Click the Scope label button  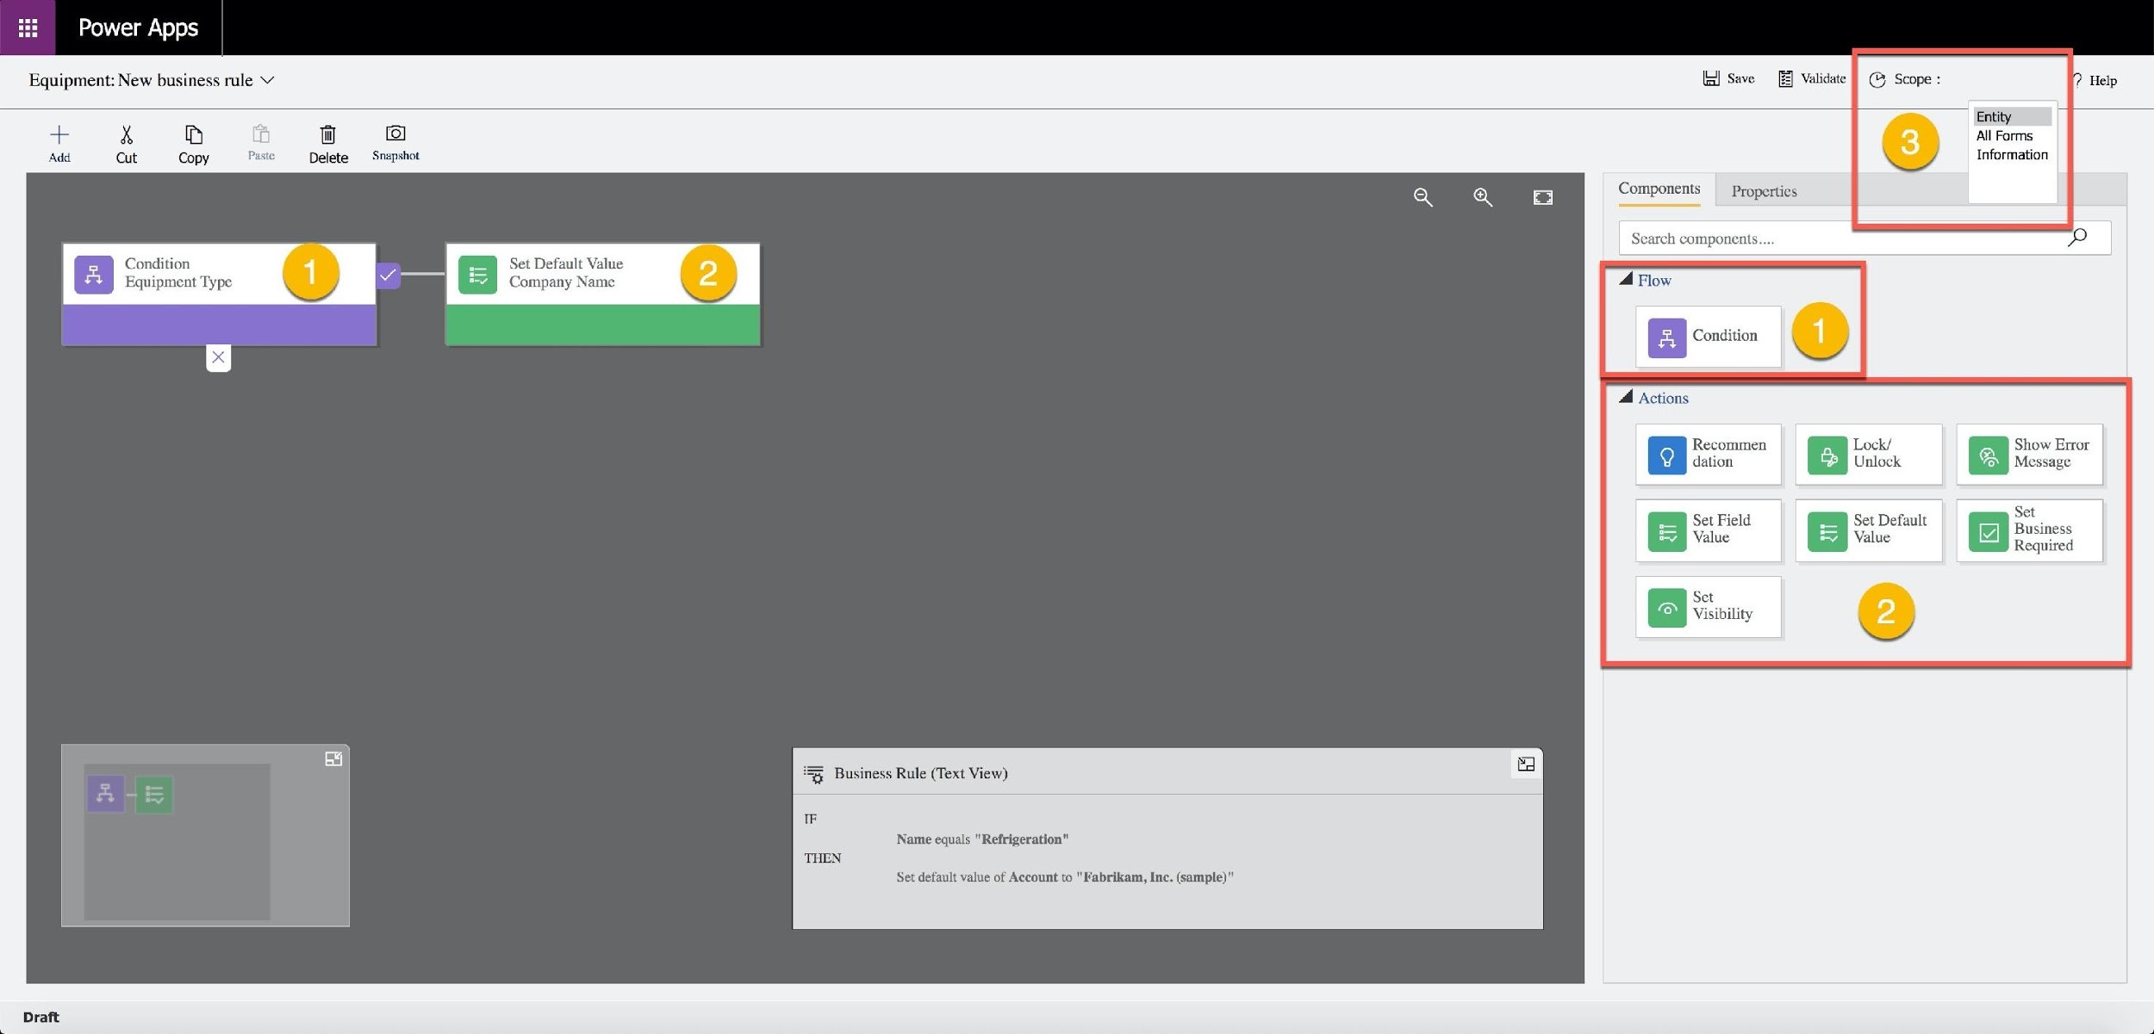click(1905, 79)
